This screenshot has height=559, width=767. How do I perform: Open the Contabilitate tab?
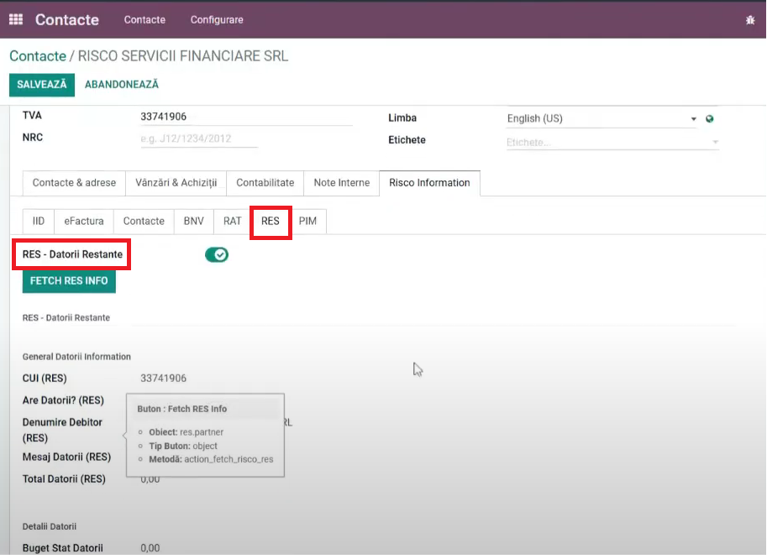[265, 183]
